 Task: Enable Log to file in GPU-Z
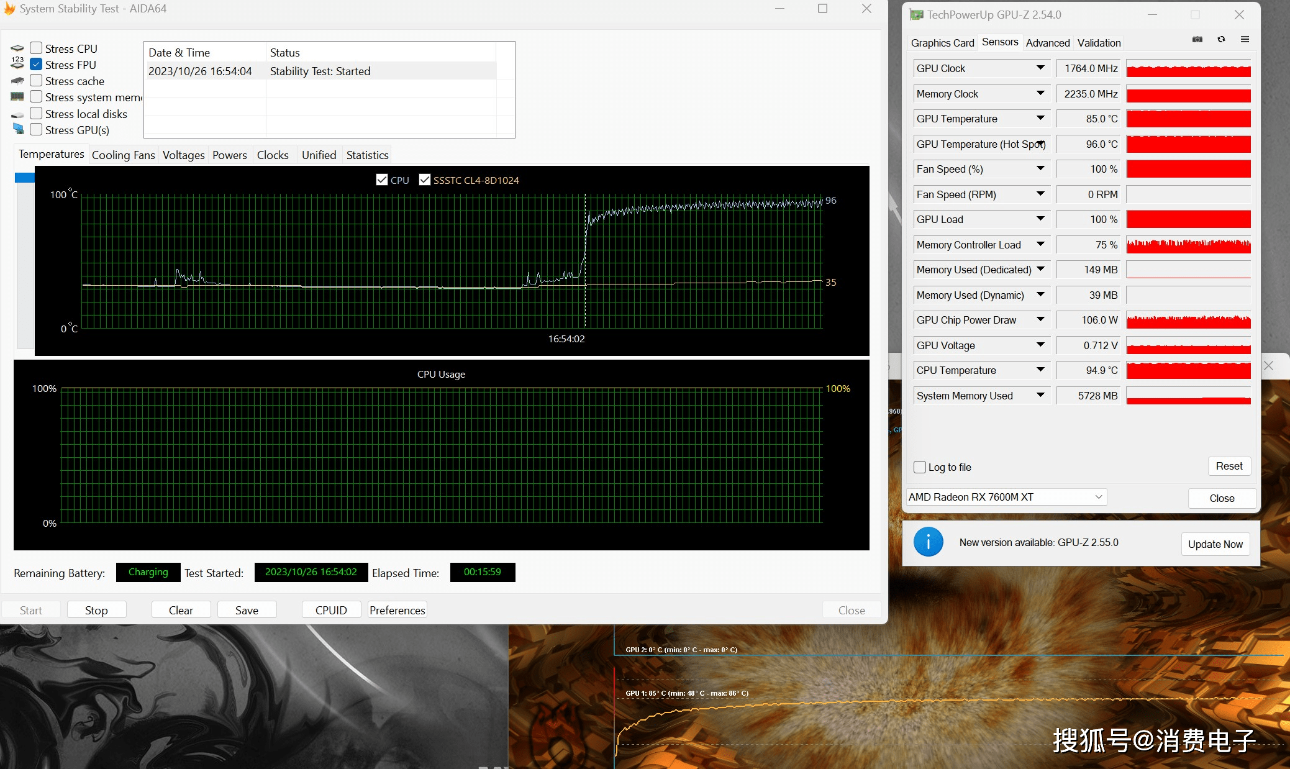coord(920,467)
